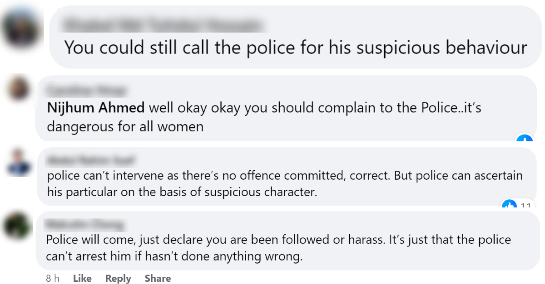
Task: Open the blurred author name above 'Police will come'
Action: 85,223
